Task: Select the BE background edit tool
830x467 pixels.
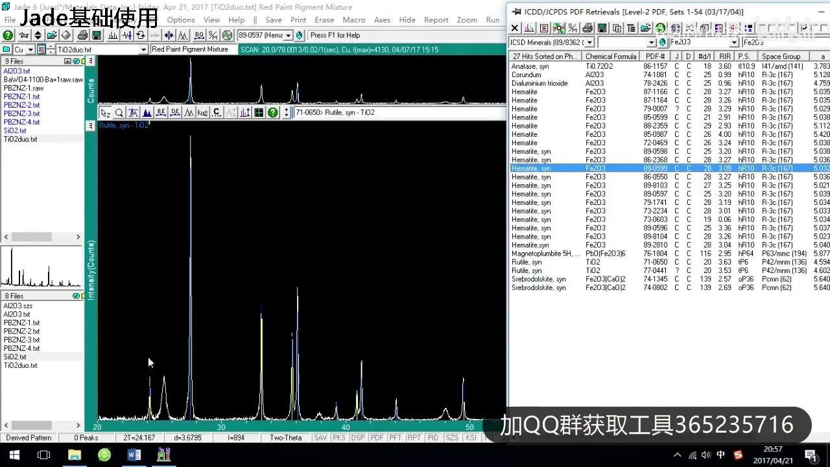Action: [x=162, y=112]
